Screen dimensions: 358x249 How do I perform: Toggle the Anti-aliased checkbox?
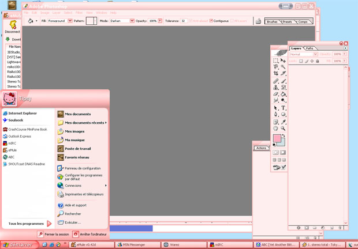[x=191, y=21]
